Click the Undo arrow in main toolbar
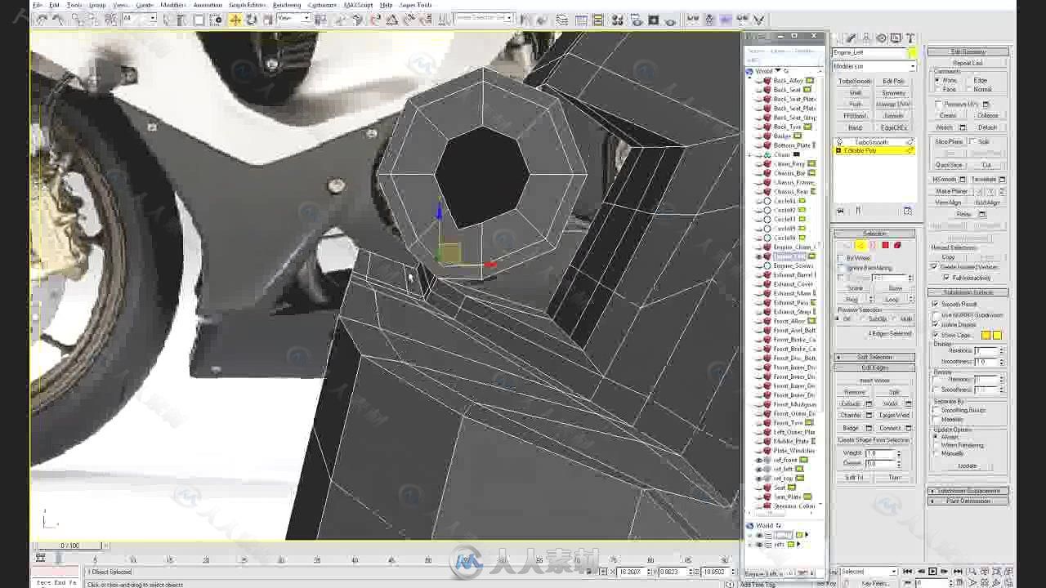Screen dimensions: 1046x588 click(40, 20)
